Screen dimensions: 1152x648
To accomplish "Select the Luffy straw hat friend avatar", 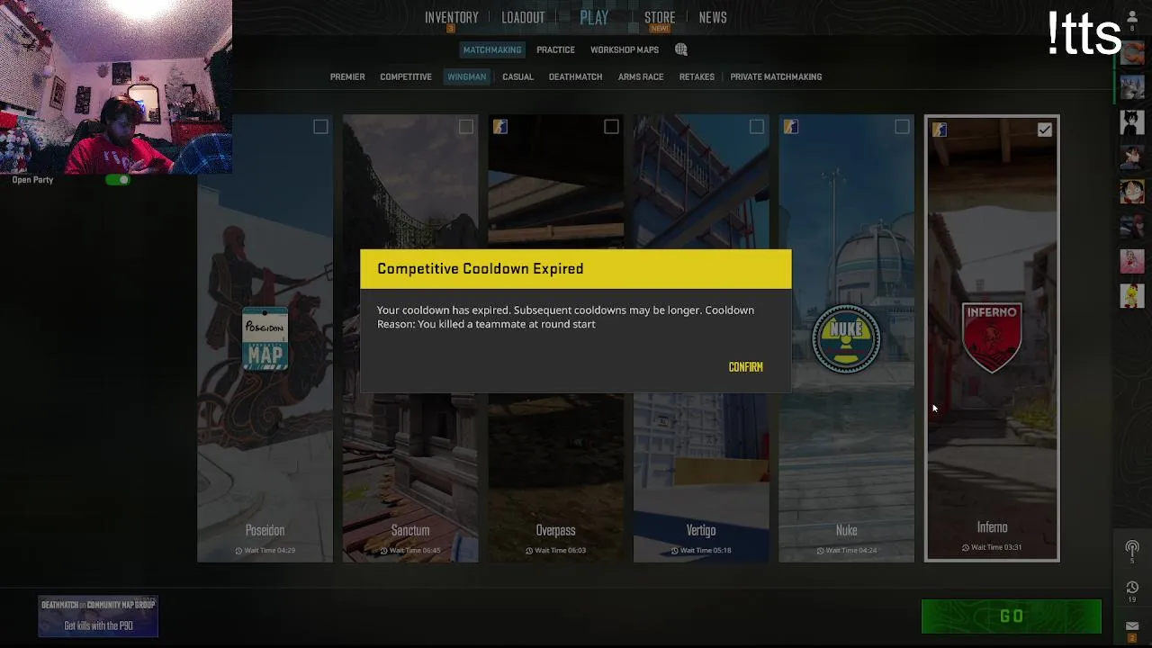I will point(1132,192).
